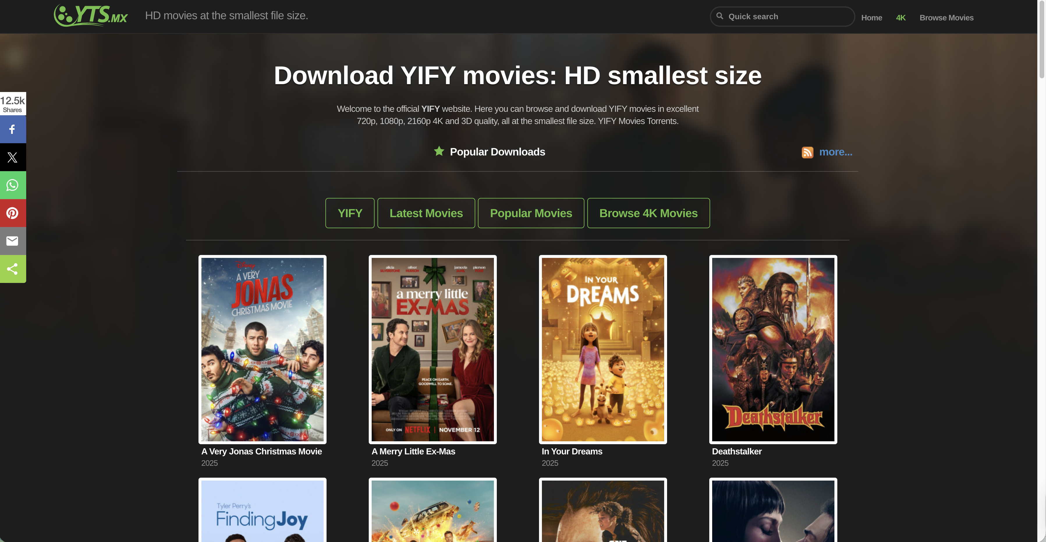
Task: Share on Pinterest via sidebar icon
Action: 13,213
